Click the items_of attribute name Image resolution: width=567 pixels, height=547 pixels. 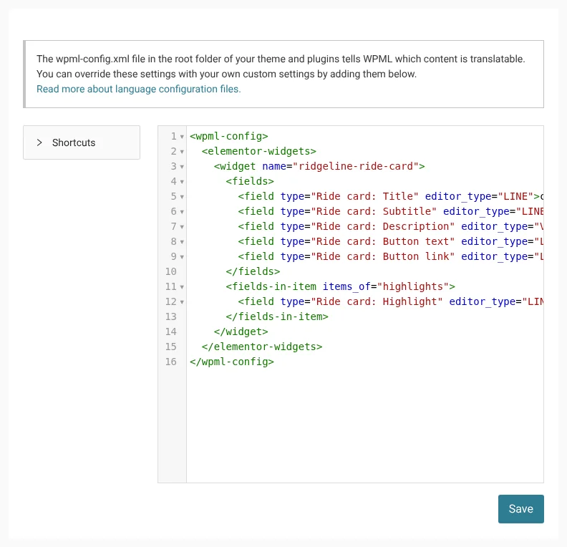[x=346, y=286]
